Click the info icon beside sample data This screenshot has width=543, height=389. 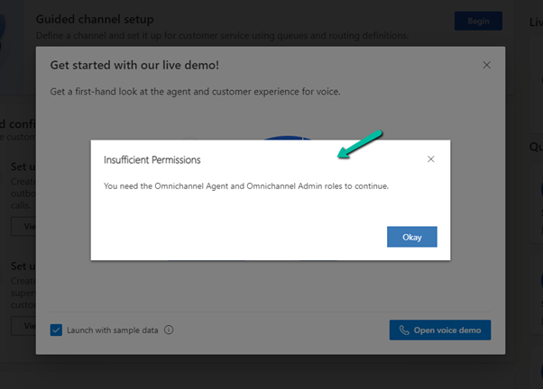tap(169, 330)
